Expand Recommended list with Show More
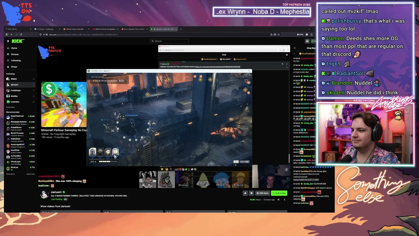Screen dimensions: 419x236 pyautogui.click(x=10, y=174)
